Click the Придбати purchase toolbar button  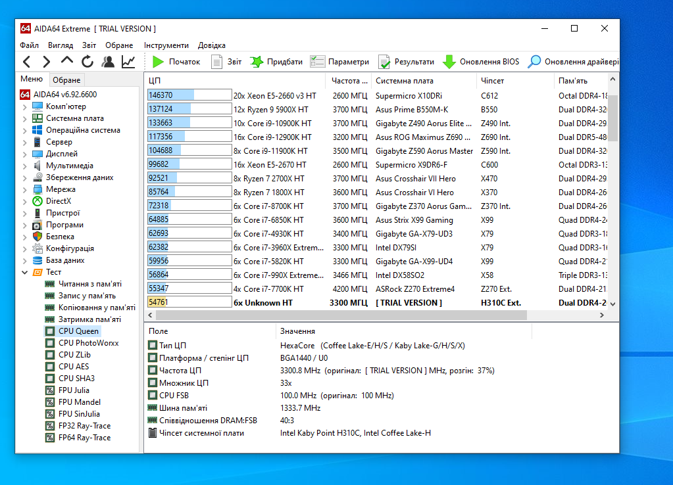pos(276,62)
